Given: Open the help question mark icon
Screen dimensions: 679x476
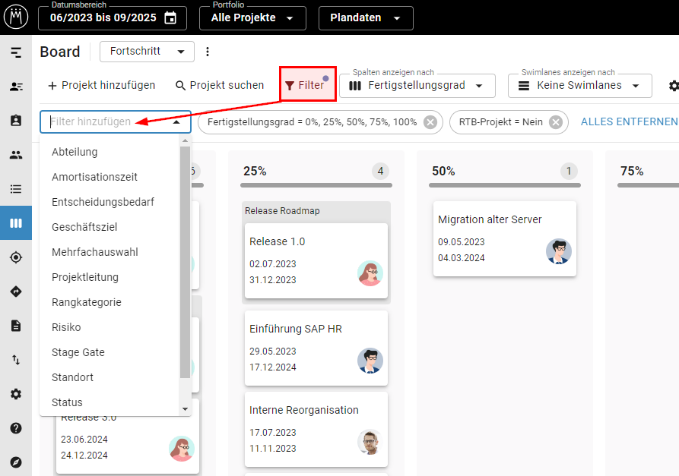Looking at the screenshot, I should pos(16,428).
